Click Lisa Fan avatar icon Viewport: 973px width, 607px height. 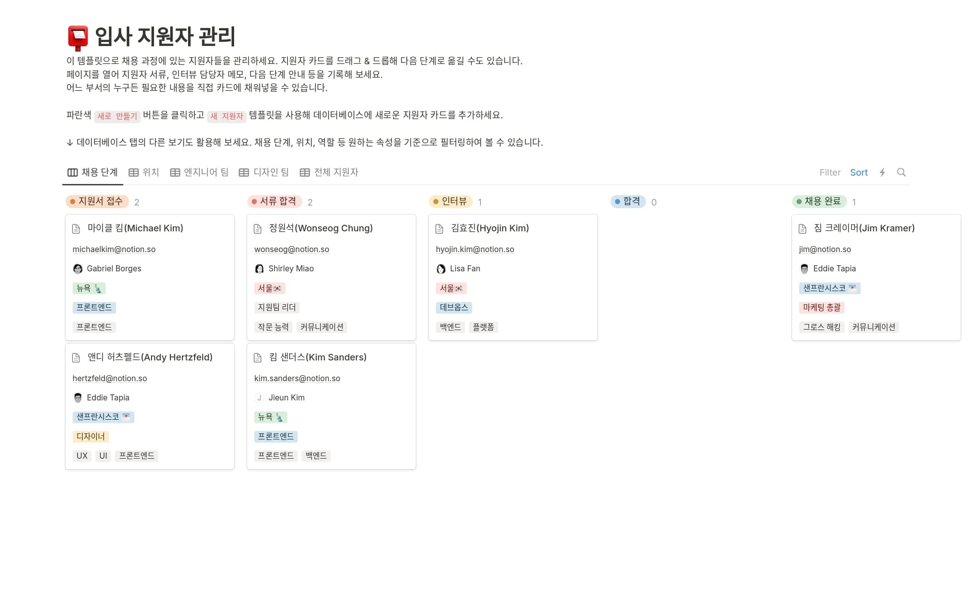[441, 269]
